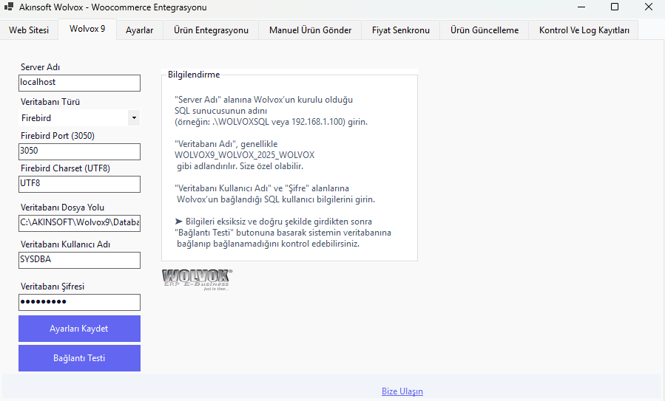Focus the Server Adı input field
The image size is (665, 401).
click(79, 83)
